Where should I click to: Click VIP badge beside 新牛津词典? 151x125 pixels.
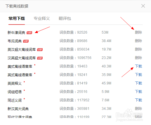tap(29, 33)
